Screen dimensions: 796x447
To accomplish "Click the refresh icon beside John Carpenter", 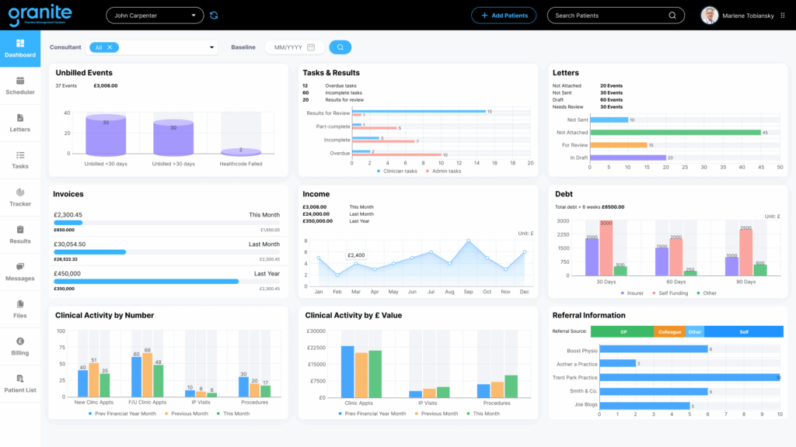I will pyautogui.click(x=214, y=16).
